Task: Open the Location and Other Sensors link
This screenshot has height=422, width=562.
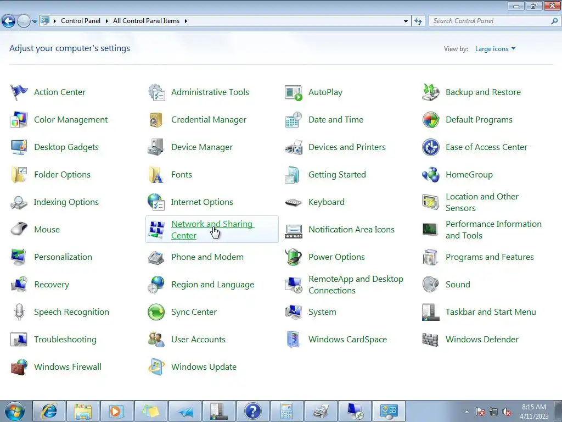Action: [482, 202]
